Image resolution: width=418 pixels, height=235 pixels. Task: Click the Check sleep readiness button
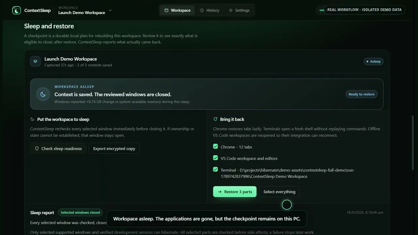[x=58, y=149]
